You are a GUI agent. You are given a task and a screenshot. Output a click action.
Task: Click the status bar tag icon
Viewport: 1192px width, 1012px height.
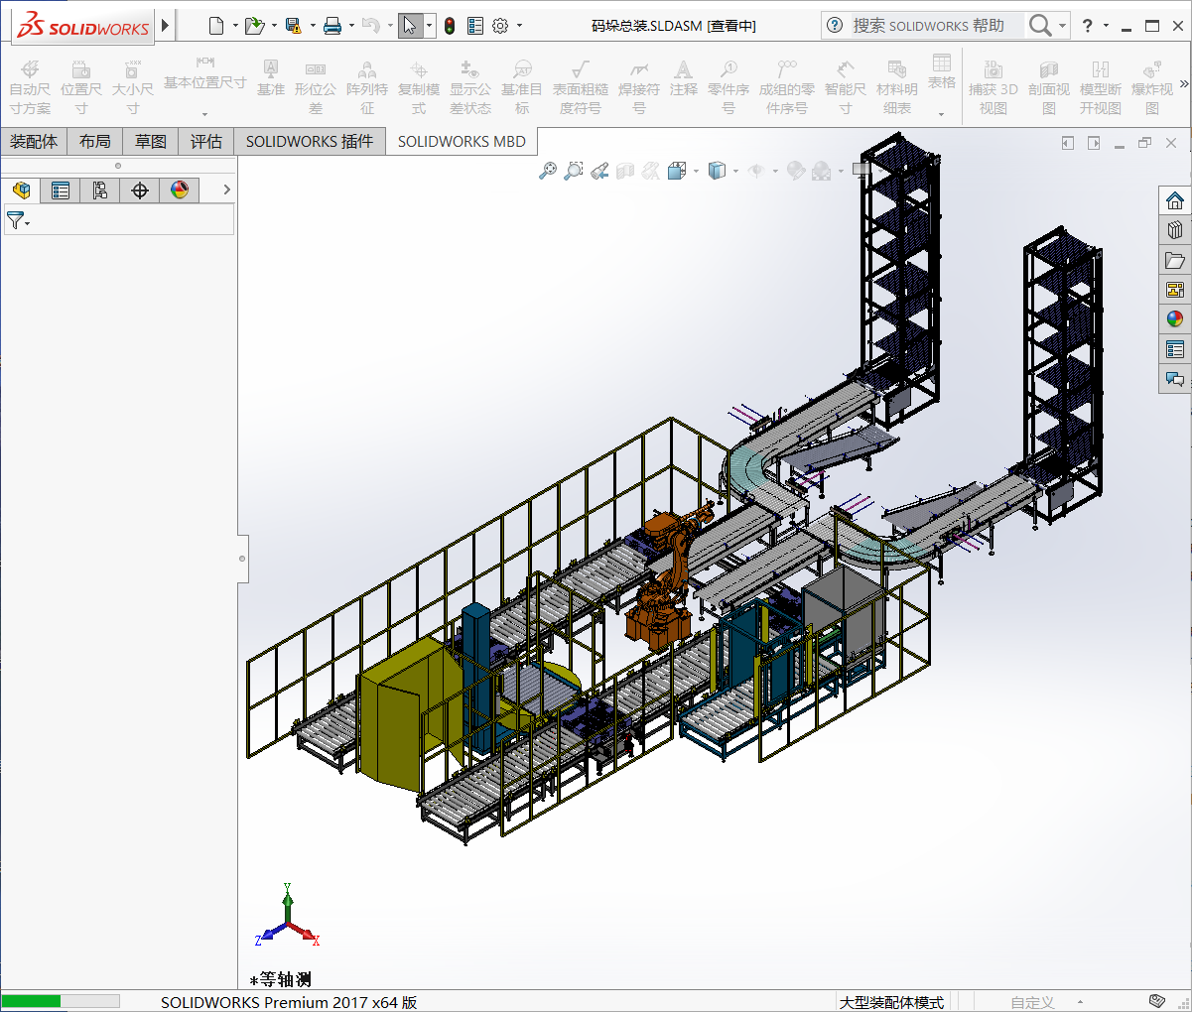1156,1001
